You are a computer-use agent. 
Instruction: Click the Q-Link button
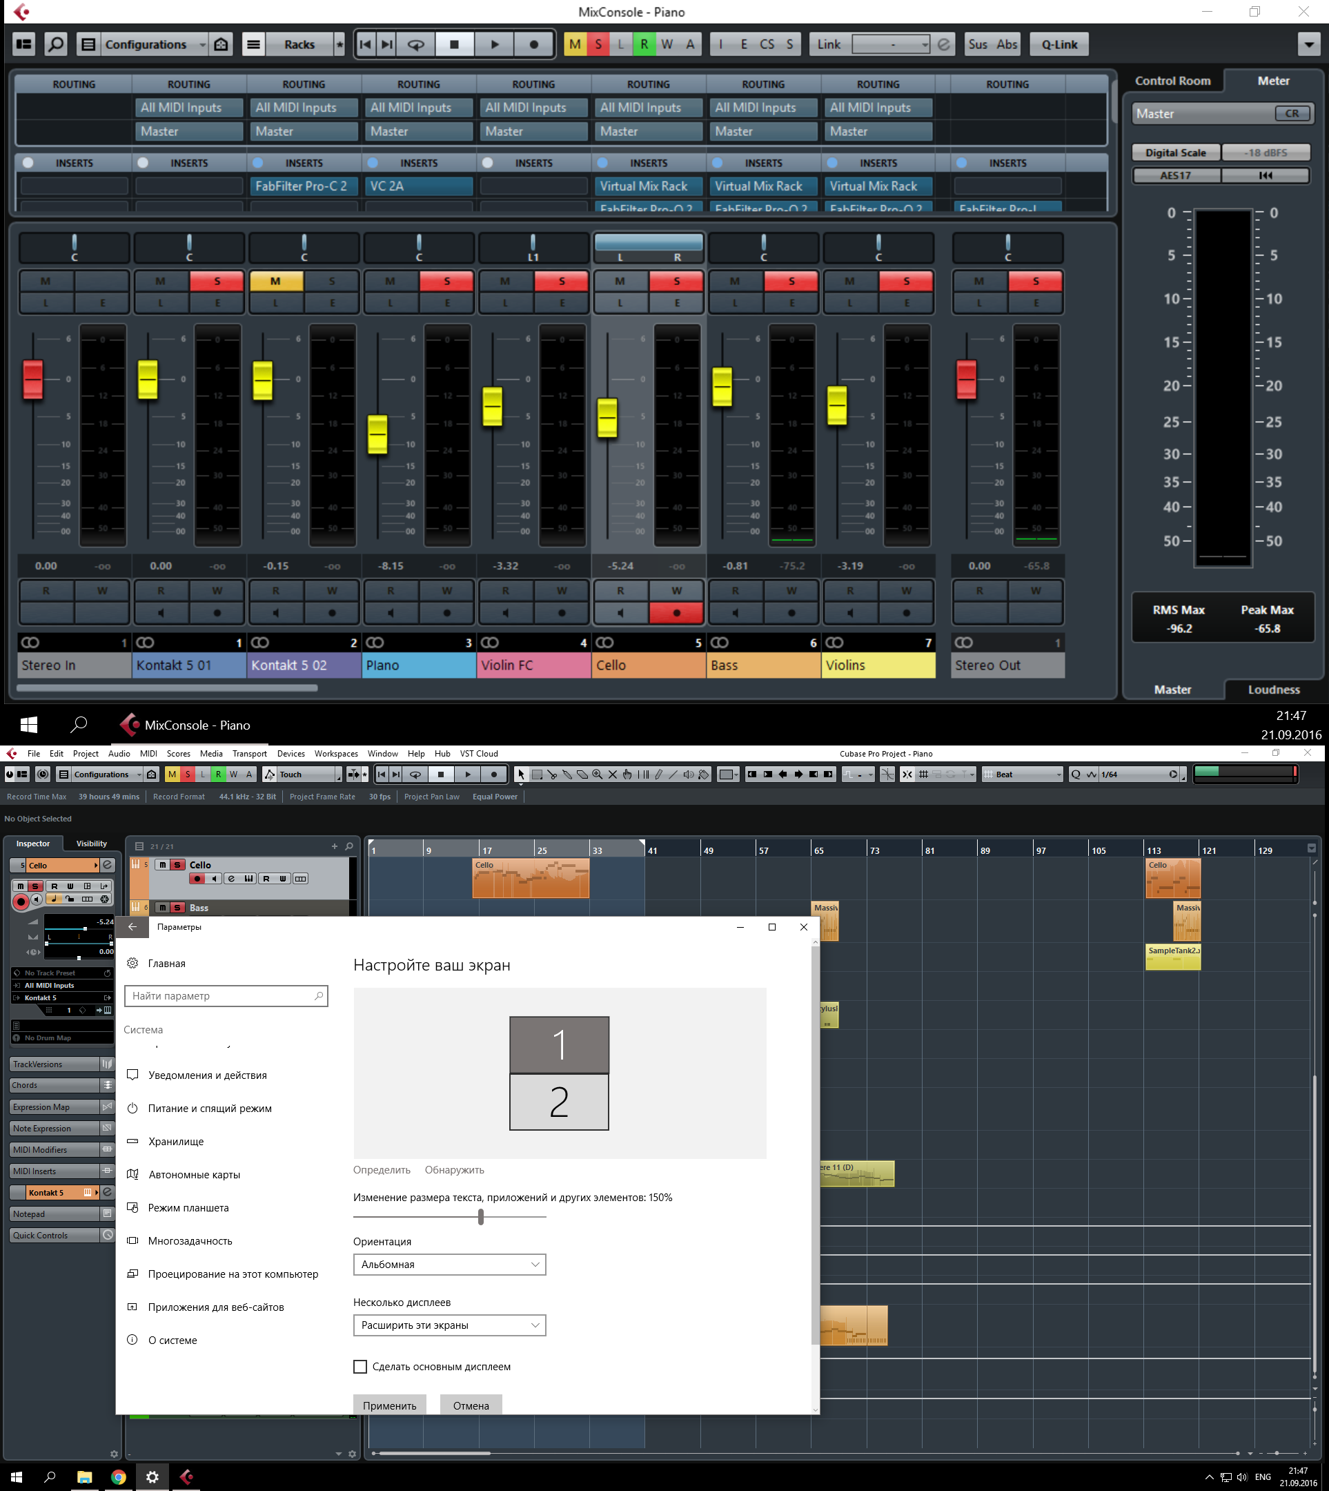click(x=1059, y=45)
